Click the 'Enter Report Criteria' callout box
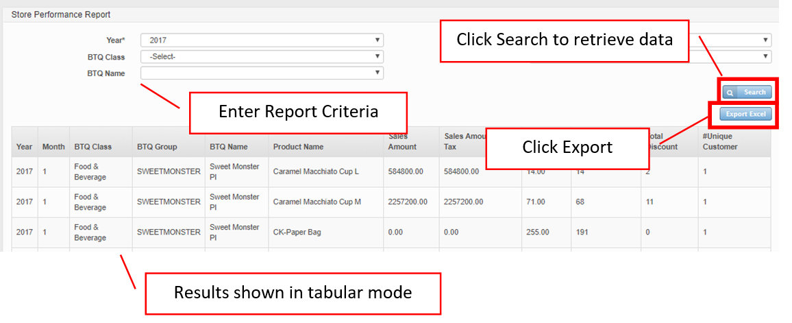Screen dimensions: 792x323 tap(298, 112)
